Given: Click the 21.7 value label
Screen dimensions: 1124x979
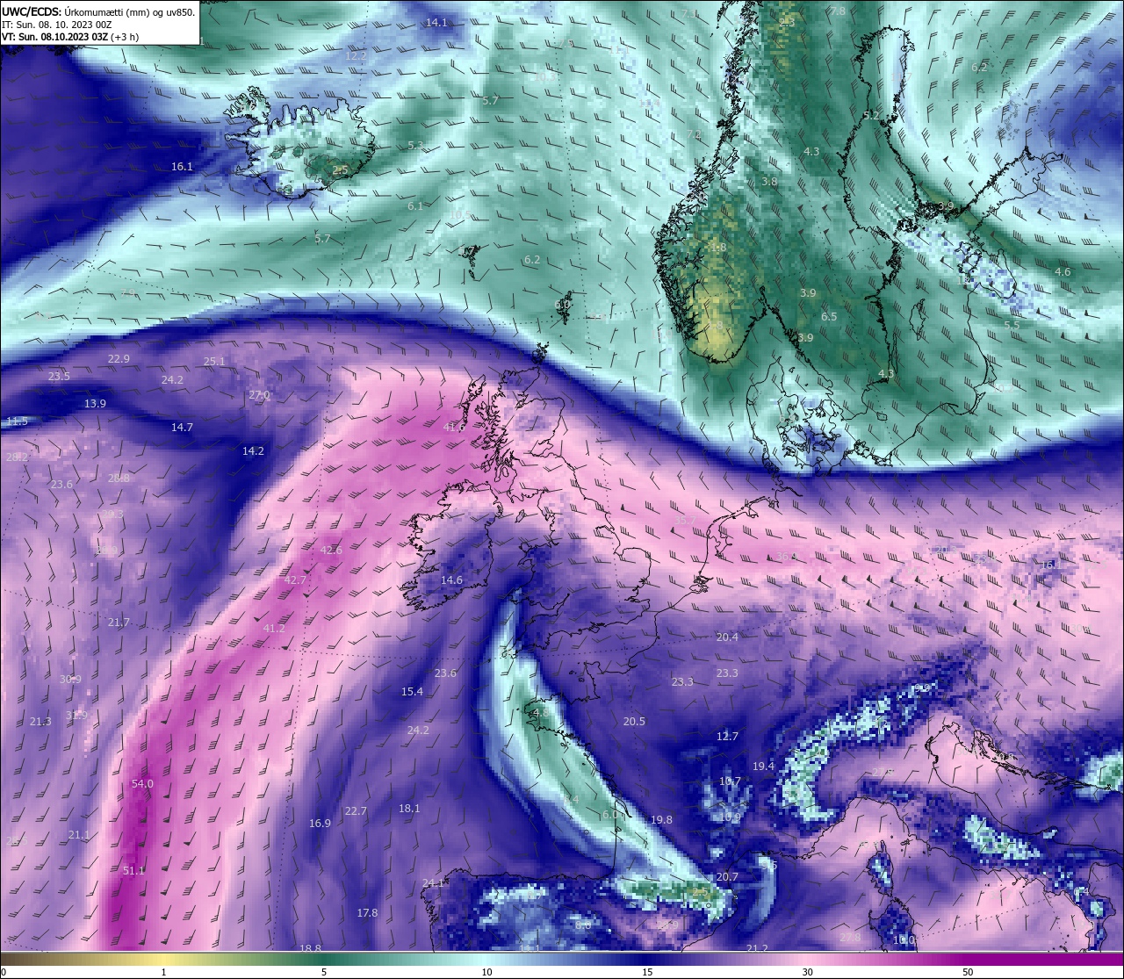Looking at the screenshot, I should click(119, 623).
